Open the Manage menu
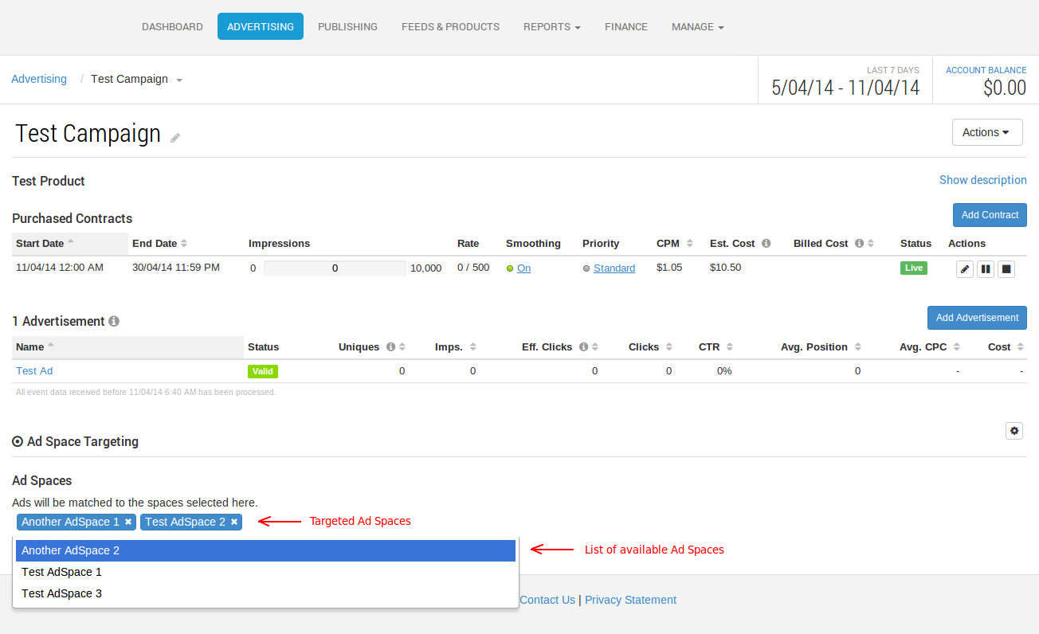Viewport: 1039px width, 634px height. (x=697, y=26)
